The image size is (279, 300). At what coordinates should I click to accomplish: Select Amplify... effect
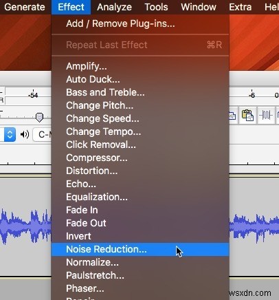click(140, 66)
